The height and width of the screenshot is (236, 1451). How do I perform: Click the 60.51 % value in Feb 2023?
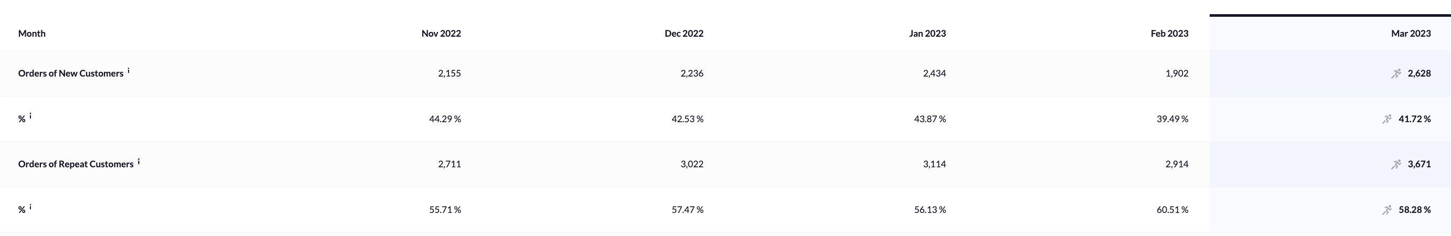coord(1172,210)
